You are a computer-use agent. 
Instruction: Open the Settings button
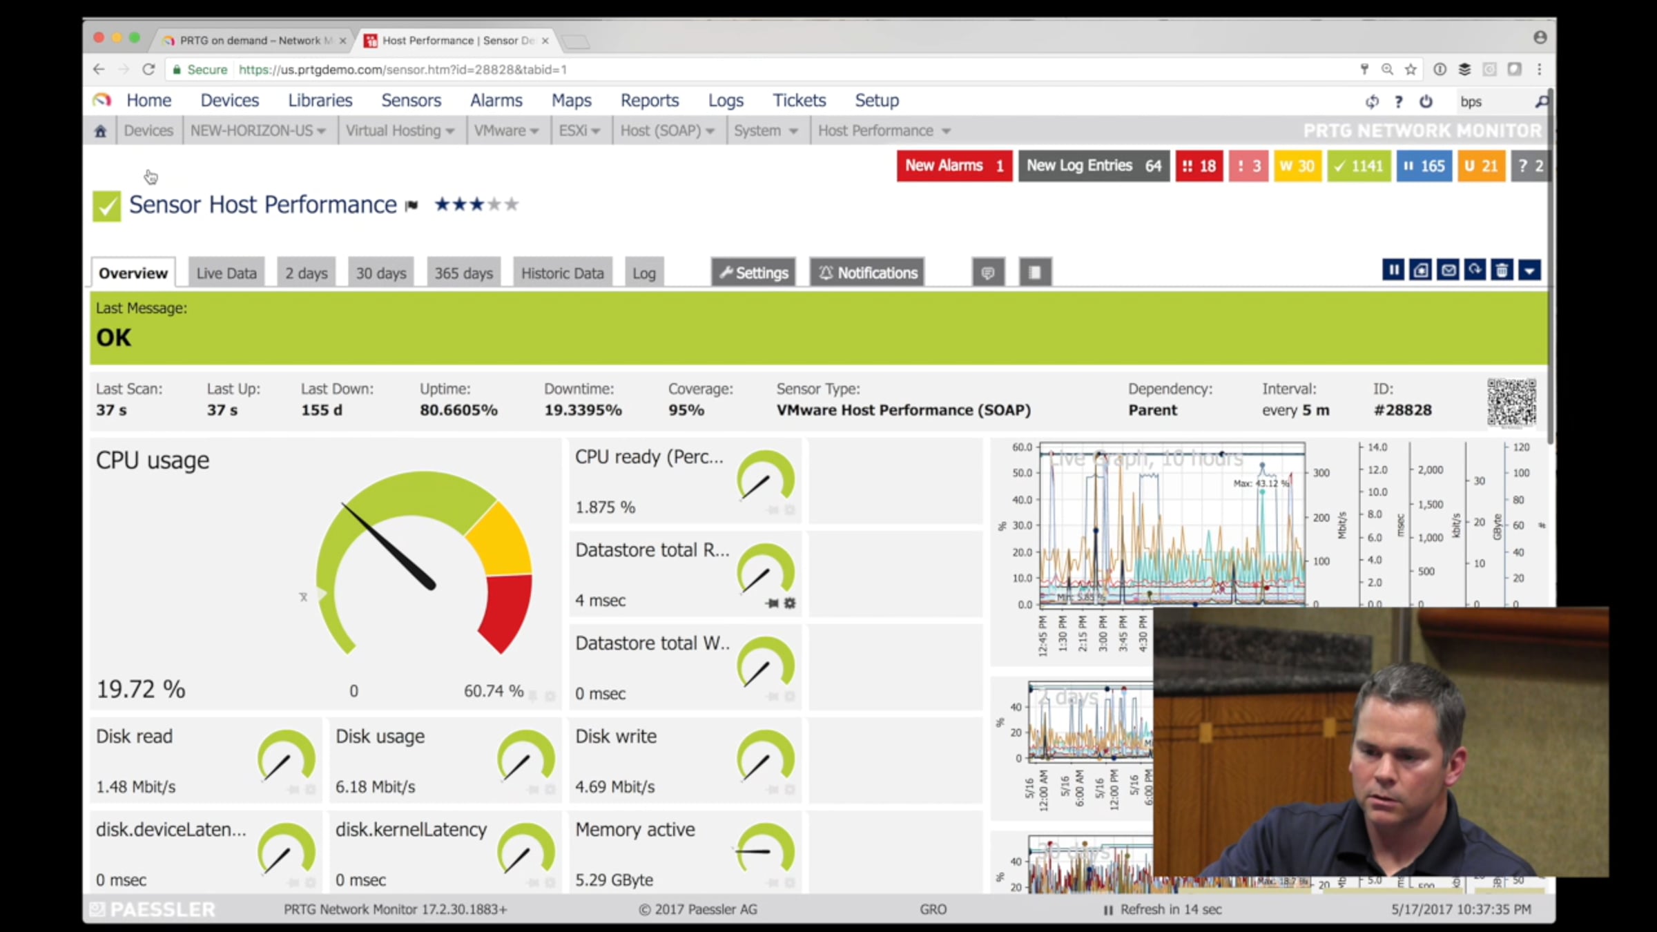pos(754,272)
